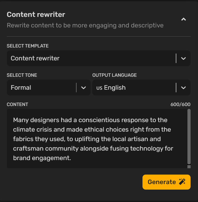Click the 'Content rewriter' panel heading
The height and width of the screenshot is (202, 198).
click(x=36, y=15)
